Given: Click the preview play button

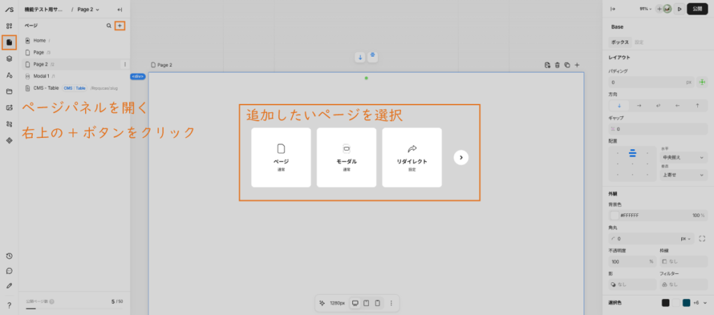Looking at the screenshot, I should pos(679,9).
